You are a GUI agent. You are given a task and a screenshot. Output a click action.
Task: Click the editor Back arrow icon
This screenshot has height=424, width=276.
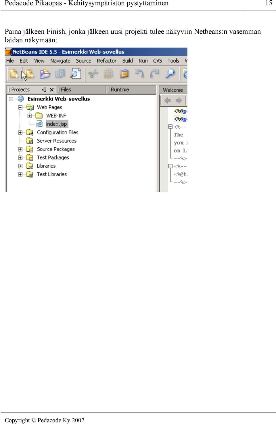(167, 100)
